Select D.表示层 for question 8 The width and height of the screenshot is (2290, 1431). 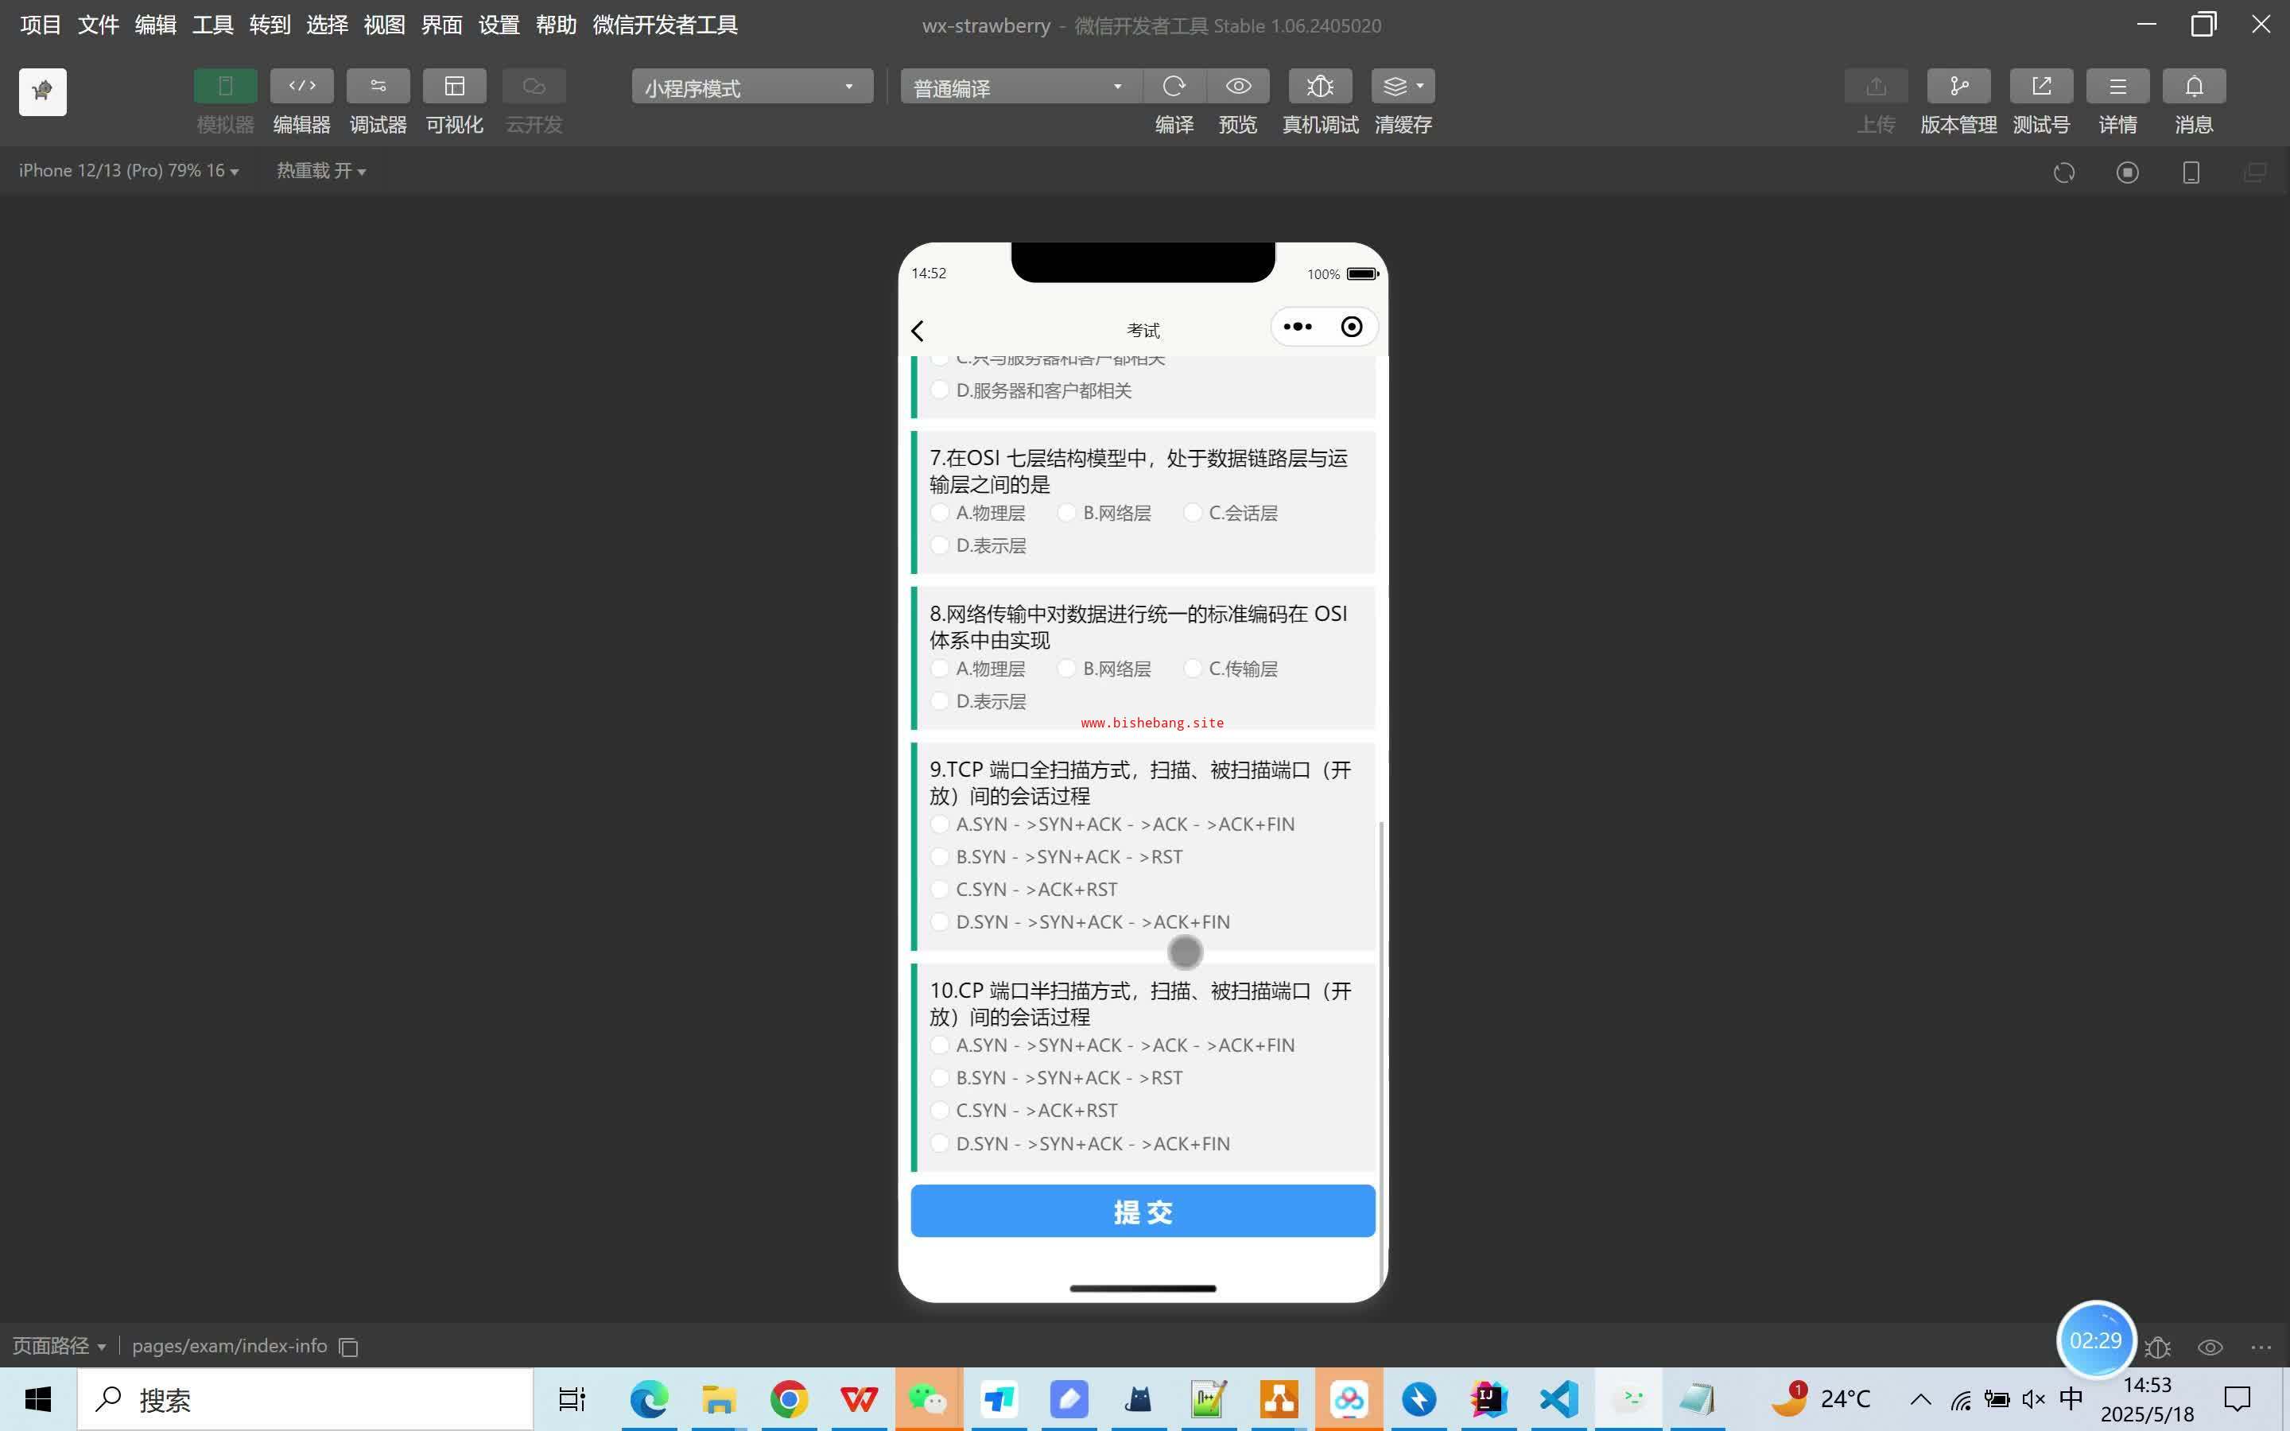click(940, 701)
